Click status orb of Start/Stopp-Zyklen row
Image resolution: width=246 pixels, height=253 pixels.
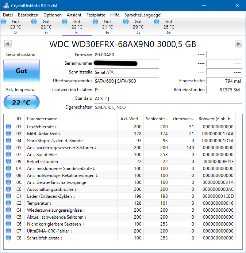(8, 140)
